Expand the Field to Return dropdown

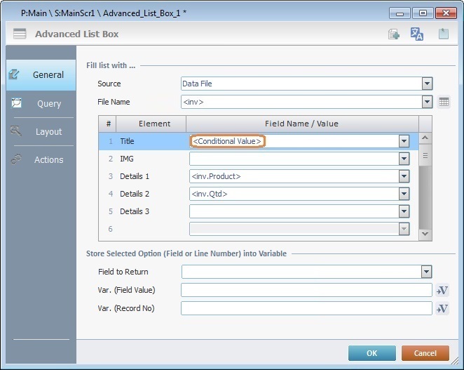(x=426, y=272)
